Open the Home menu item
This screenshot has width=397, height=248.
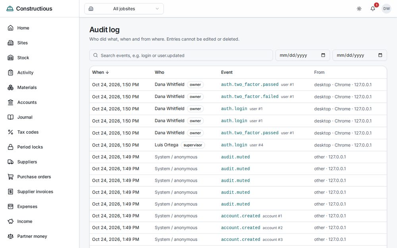[39, 28]
